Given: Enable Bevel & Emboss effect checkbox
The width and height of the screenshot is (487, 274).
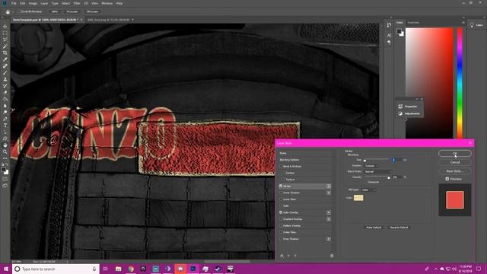Looking at the screenshot, I should [281, 166].
